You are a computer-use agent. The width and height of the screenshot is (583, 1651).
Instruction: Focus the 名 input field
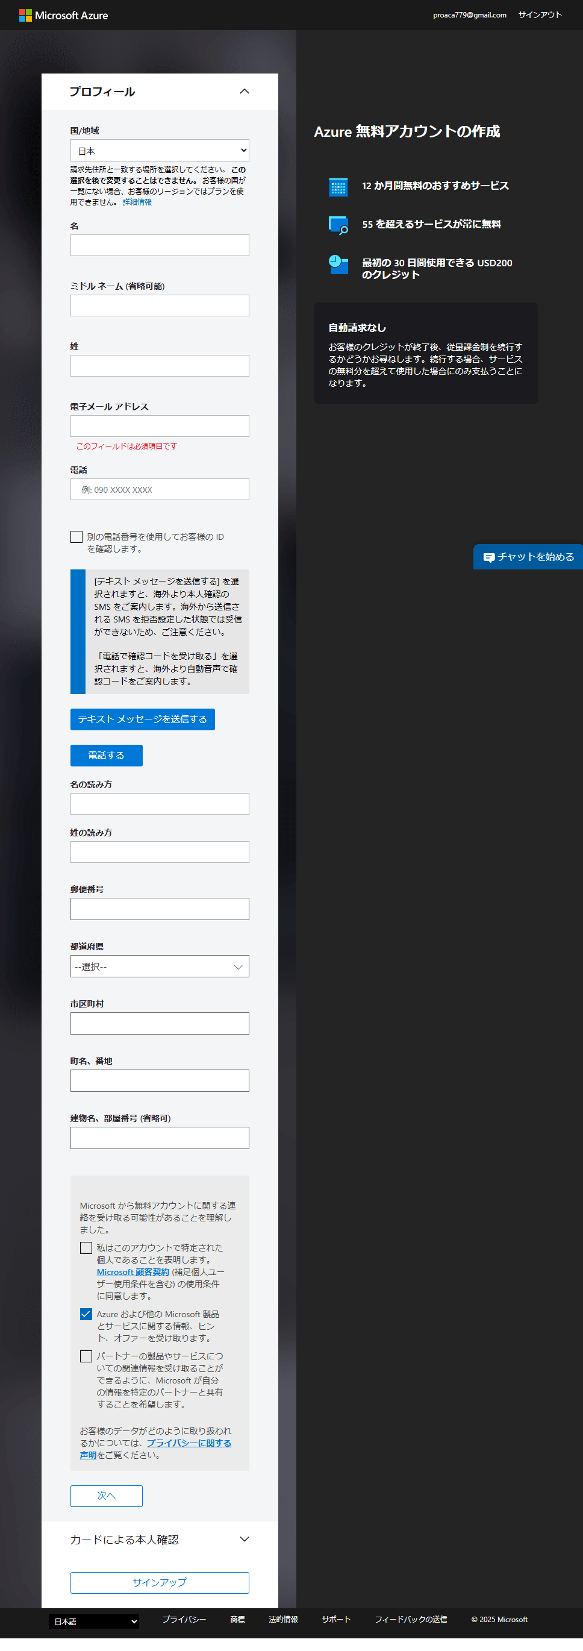click(160, 245)
